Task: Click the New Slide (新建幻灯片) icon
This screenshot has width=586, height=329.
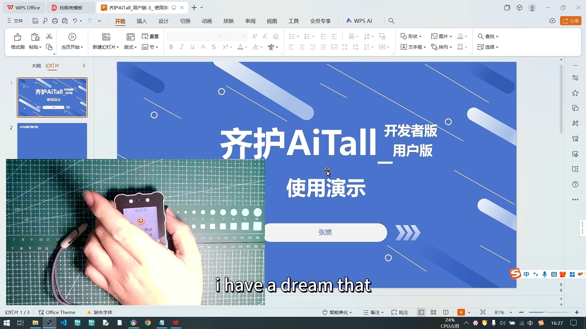Action: tap(106, 37)
